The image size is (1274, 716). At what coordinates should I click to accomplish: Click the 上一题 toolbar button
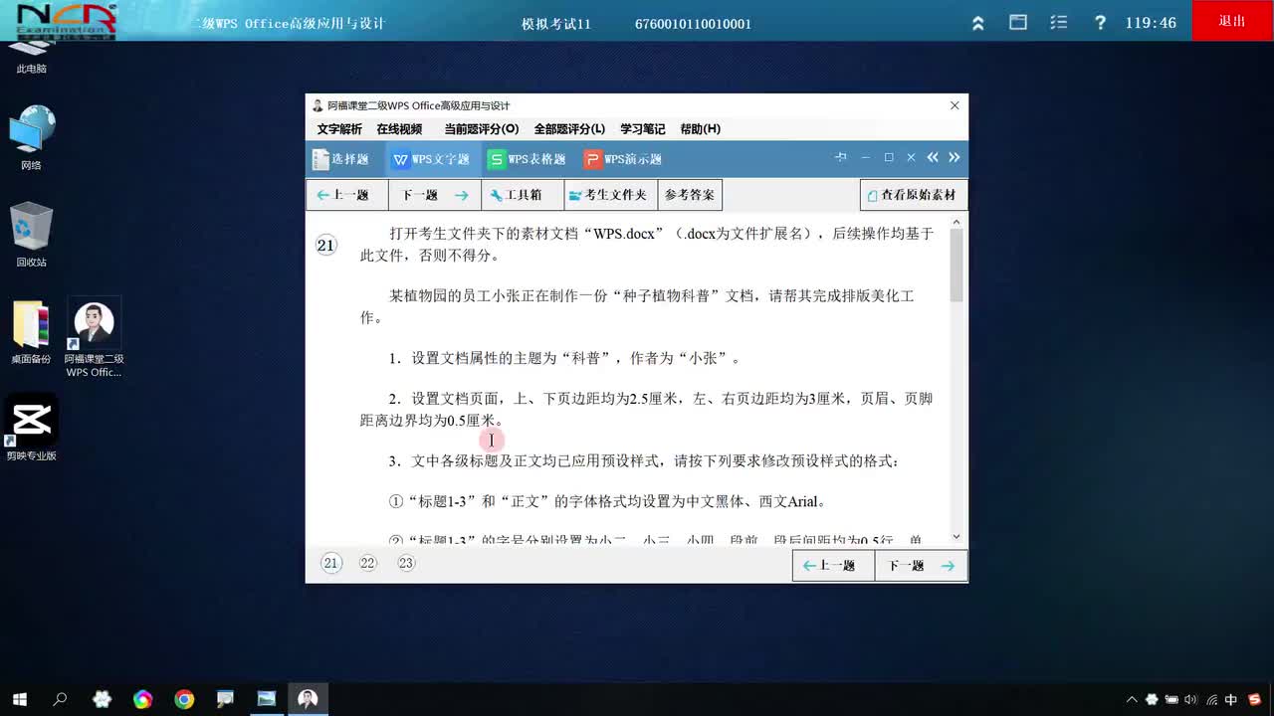(346, 195)
